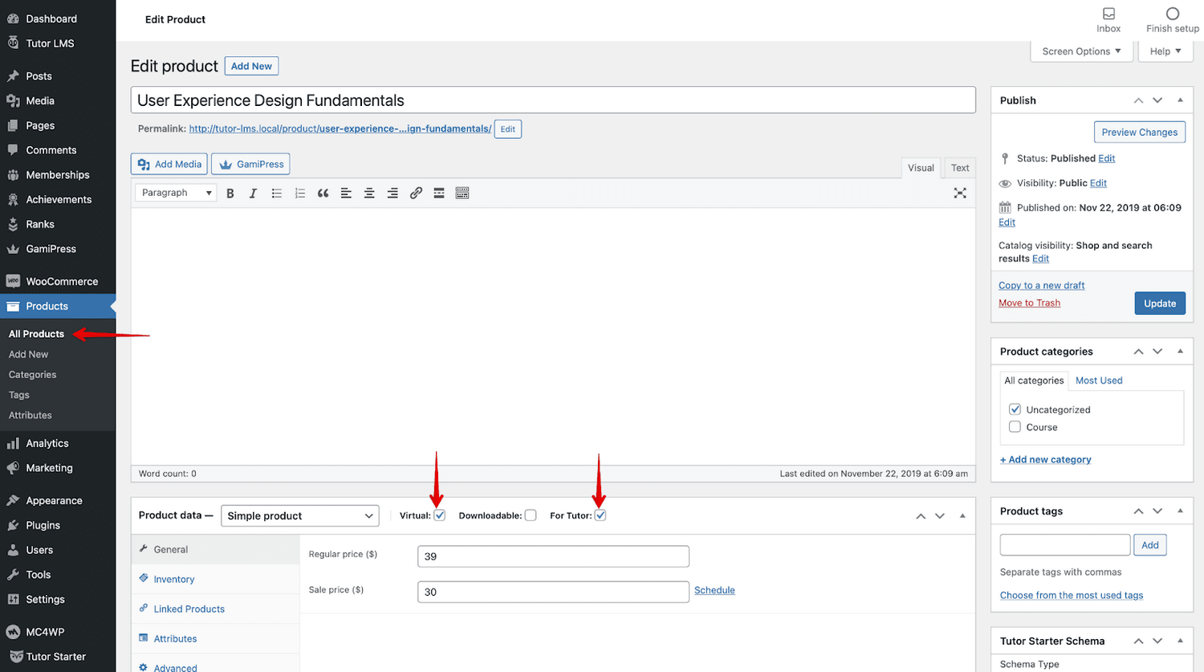The width and height of the screenshot is (1204, 672).
Task: Click the Bold formatting icon
Action: (230, 193)
